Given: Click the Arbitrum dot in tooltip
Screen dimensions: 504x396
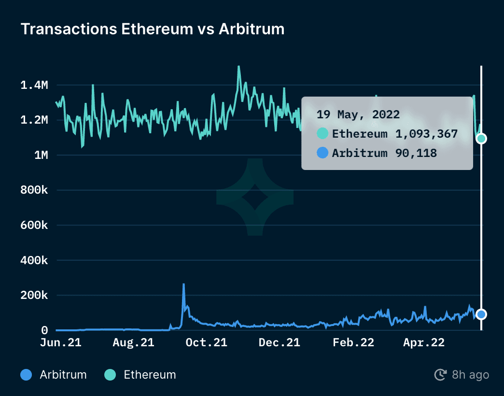Looking at the screenshot, I should click(x=322, y=154).
